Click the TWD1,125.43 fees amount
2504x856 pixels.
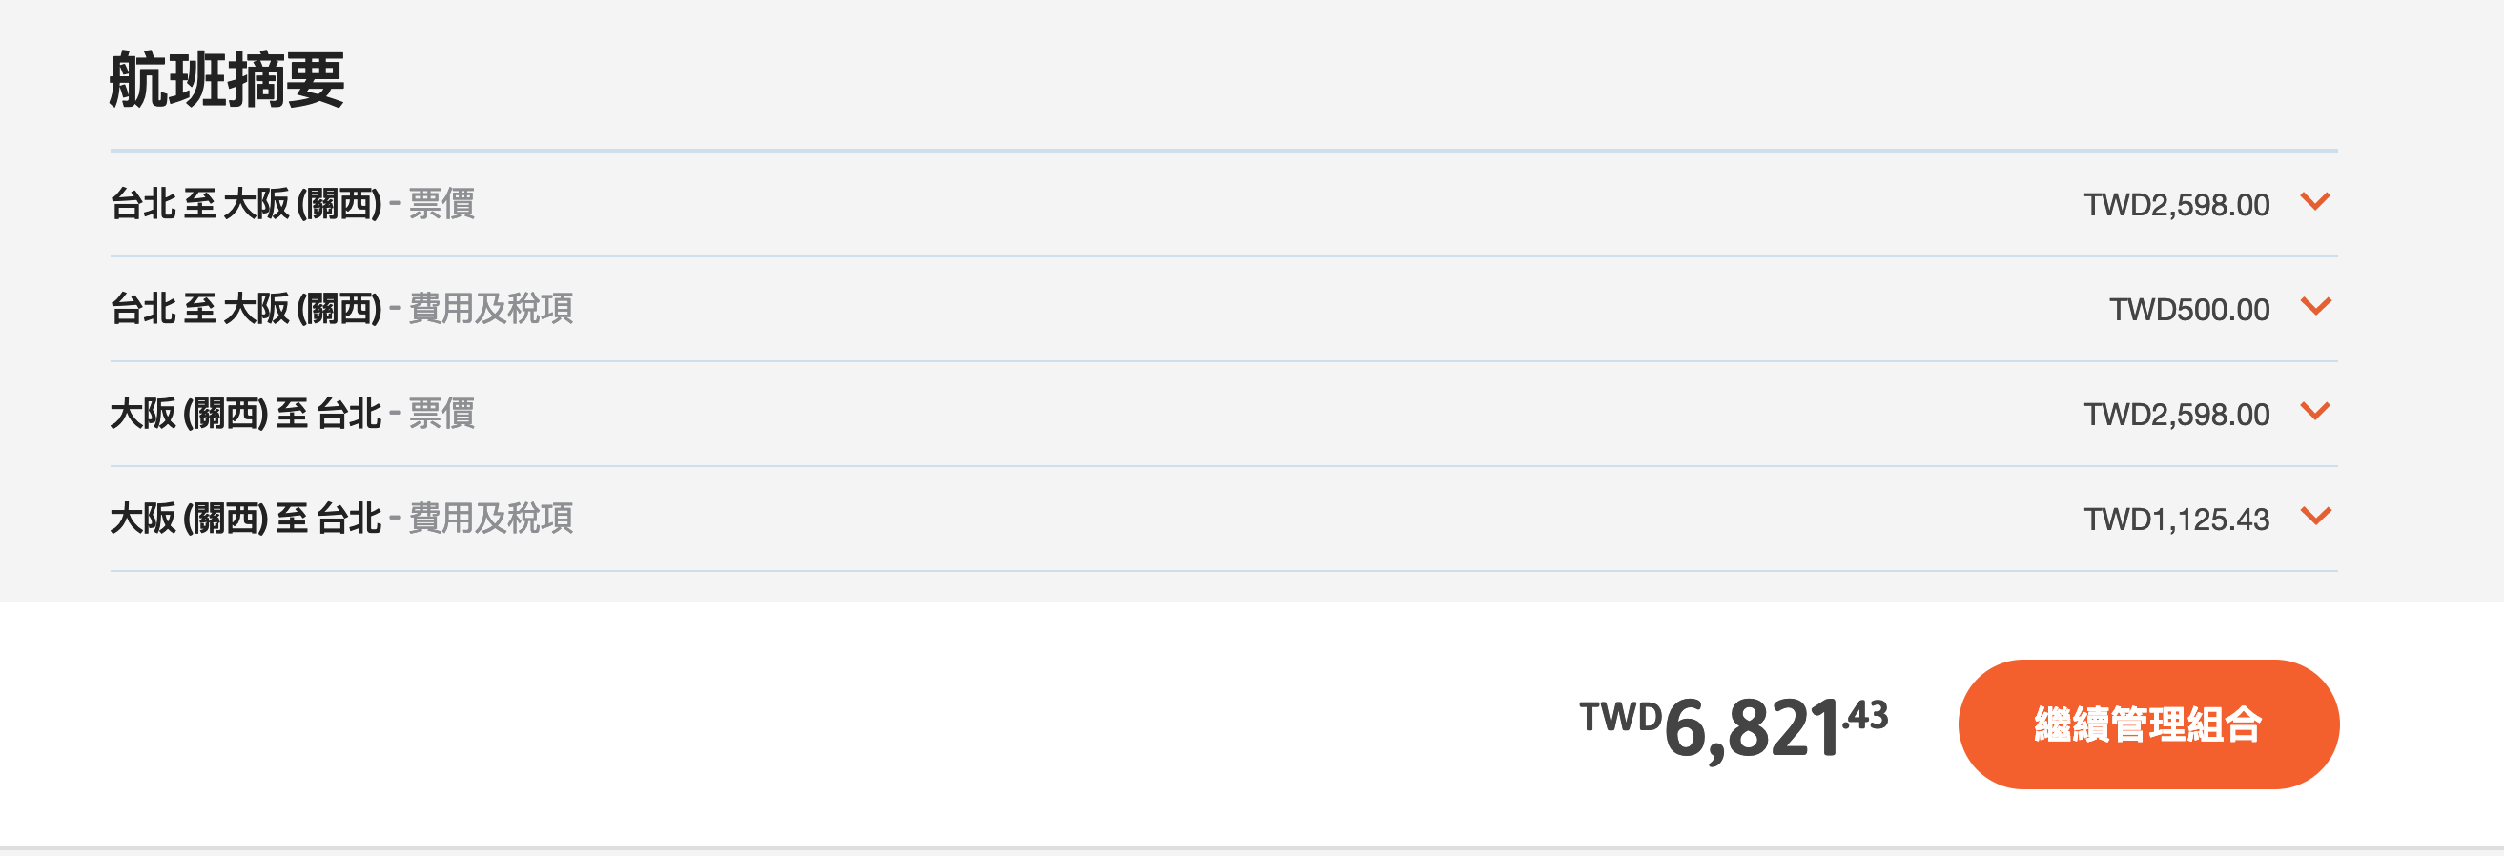click(2176, 520)
